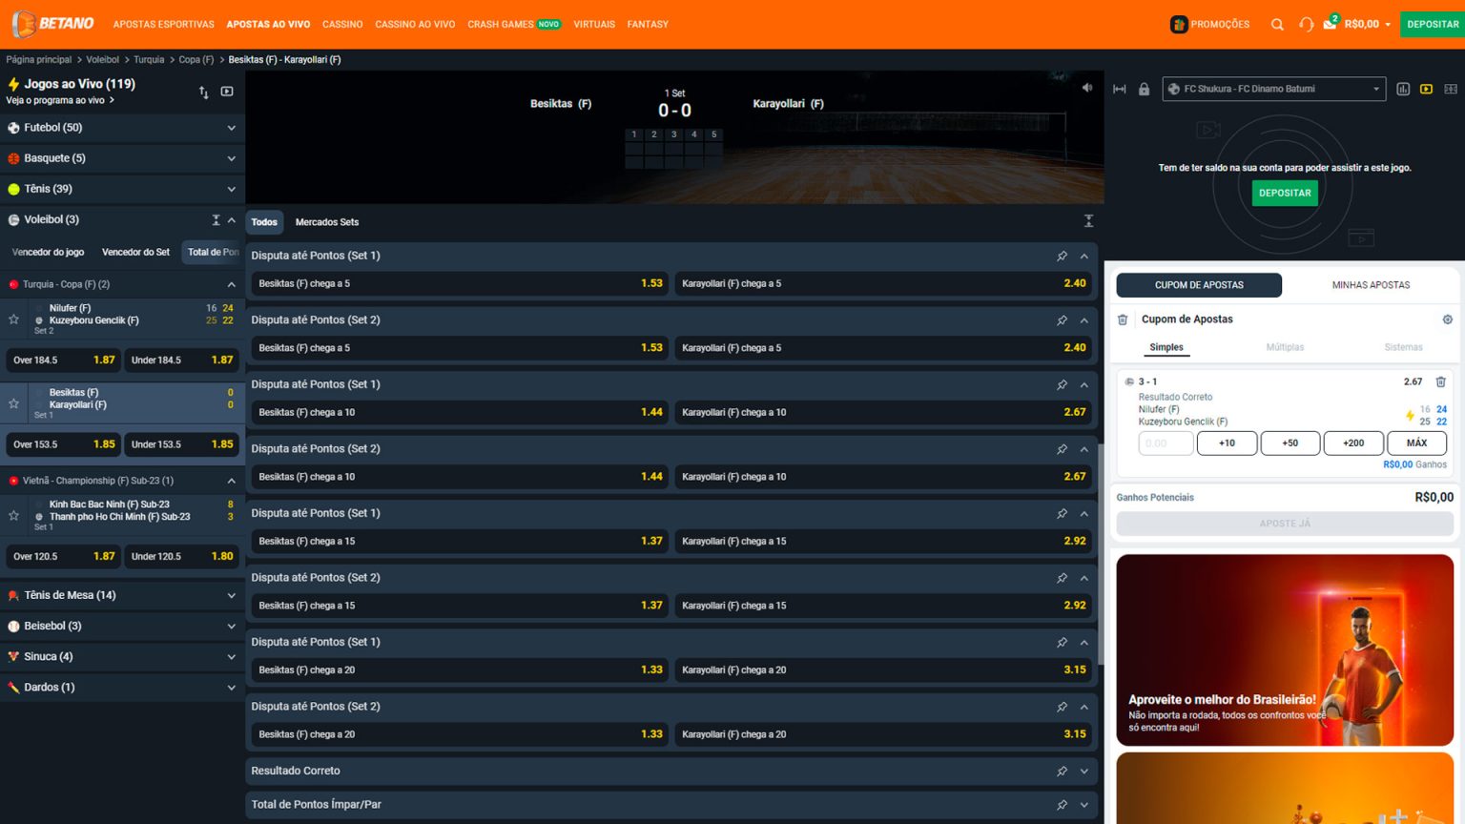Screen dimensions: 1465x824
Task: Select the Múltiplas betslip tab
Action: [1285, 347]
